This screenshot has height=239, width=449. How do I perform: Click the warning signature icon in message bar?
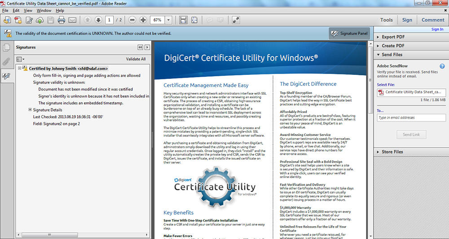(x=8, y=34)
